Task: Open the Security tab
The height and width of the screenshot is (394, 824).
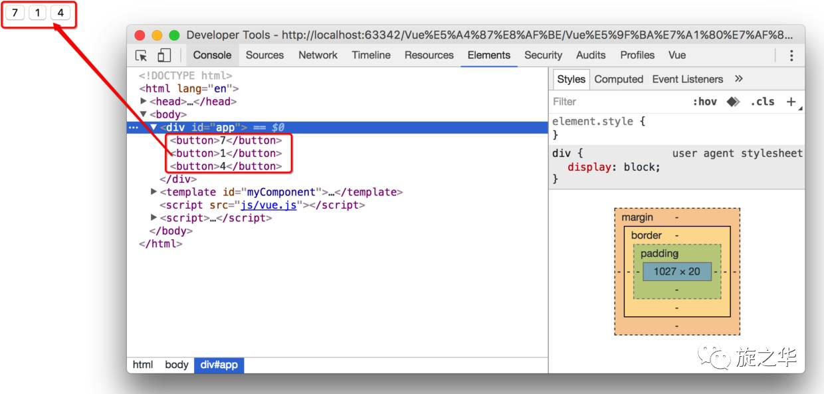Action: point(543,55)
